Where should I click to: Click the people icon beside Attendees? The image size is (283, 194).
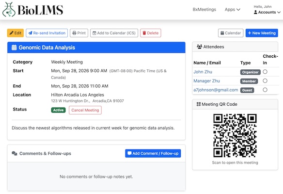point(199,47)
